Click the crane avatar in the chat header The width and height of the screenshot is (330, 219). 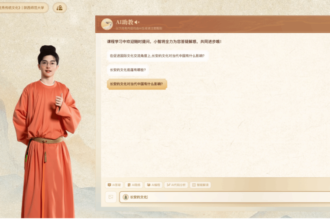pyautogui.click(x=107, y=24)
